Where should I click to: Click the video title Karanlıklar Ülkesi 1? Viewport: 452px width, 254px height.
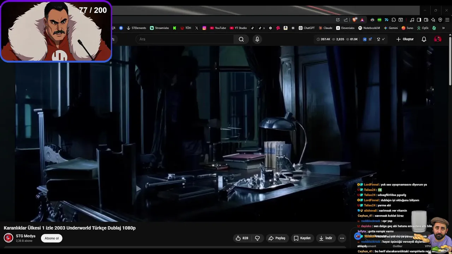click(70, 228)
